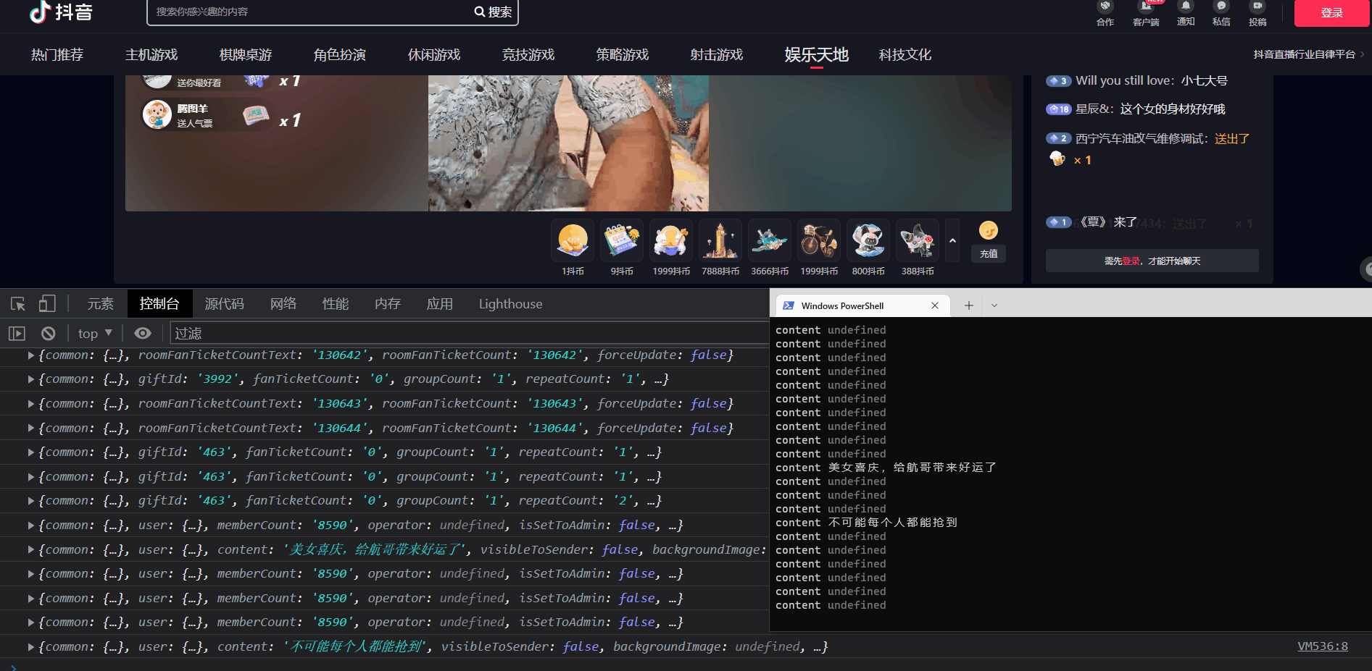Viewport: 1372px width, 671px height.
Task: Select the 角色扮演 category tab
Action: (340, 54)
